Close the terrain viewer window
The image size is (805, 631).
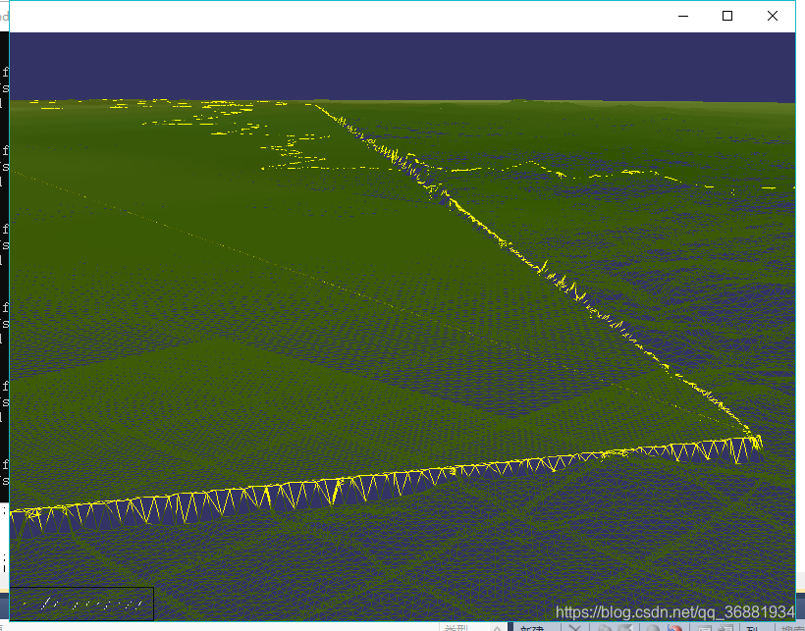pyautogui.click(x=773, y=17)
